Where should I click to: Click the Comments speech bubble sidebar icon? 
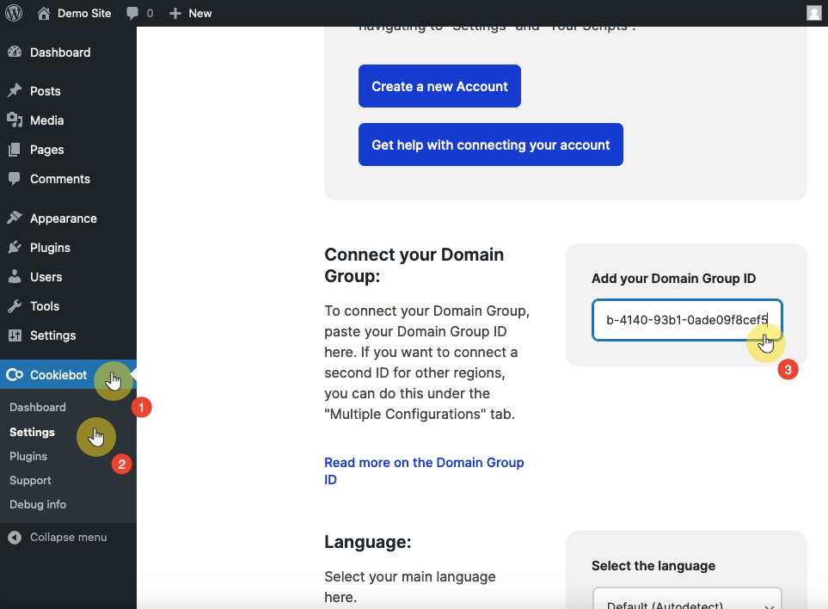coord(15,179)
